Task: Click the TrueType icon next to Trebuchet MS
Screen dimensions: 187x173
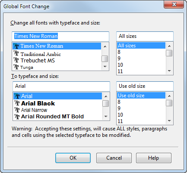Action: (16, 60)
